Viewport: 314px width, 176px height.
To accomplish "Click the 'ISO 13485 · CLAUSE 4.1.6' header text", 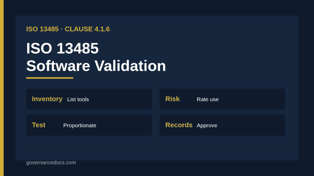I will [68, 29].
